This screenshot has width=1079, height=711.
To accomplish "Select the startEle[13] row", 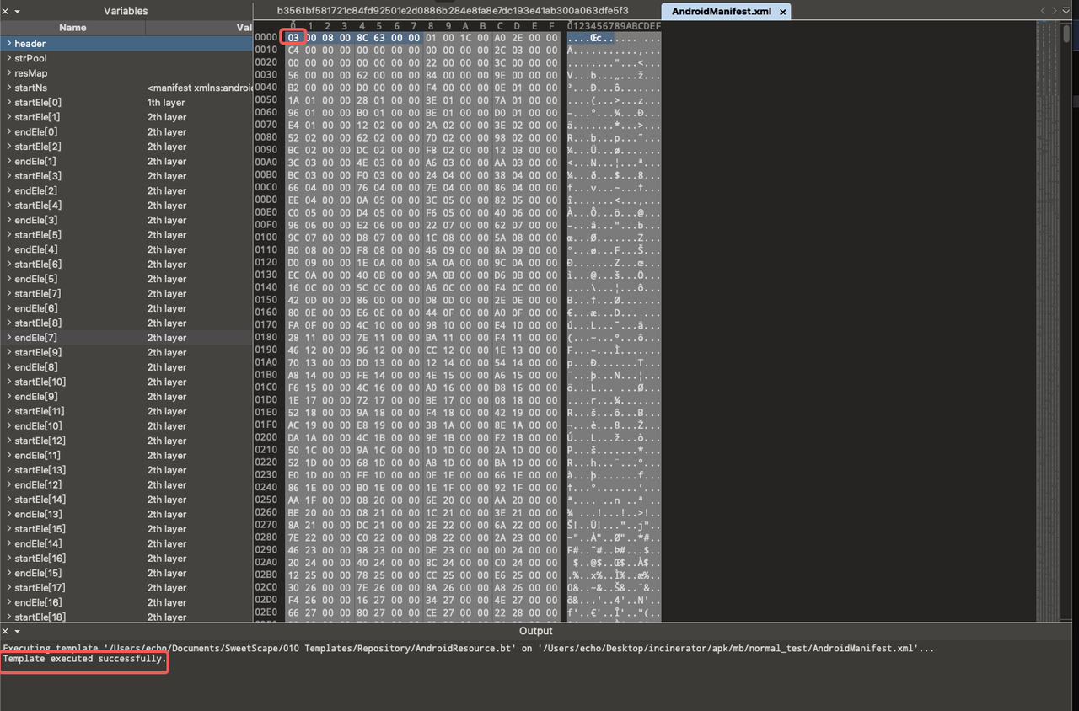I will pos(126,470).
